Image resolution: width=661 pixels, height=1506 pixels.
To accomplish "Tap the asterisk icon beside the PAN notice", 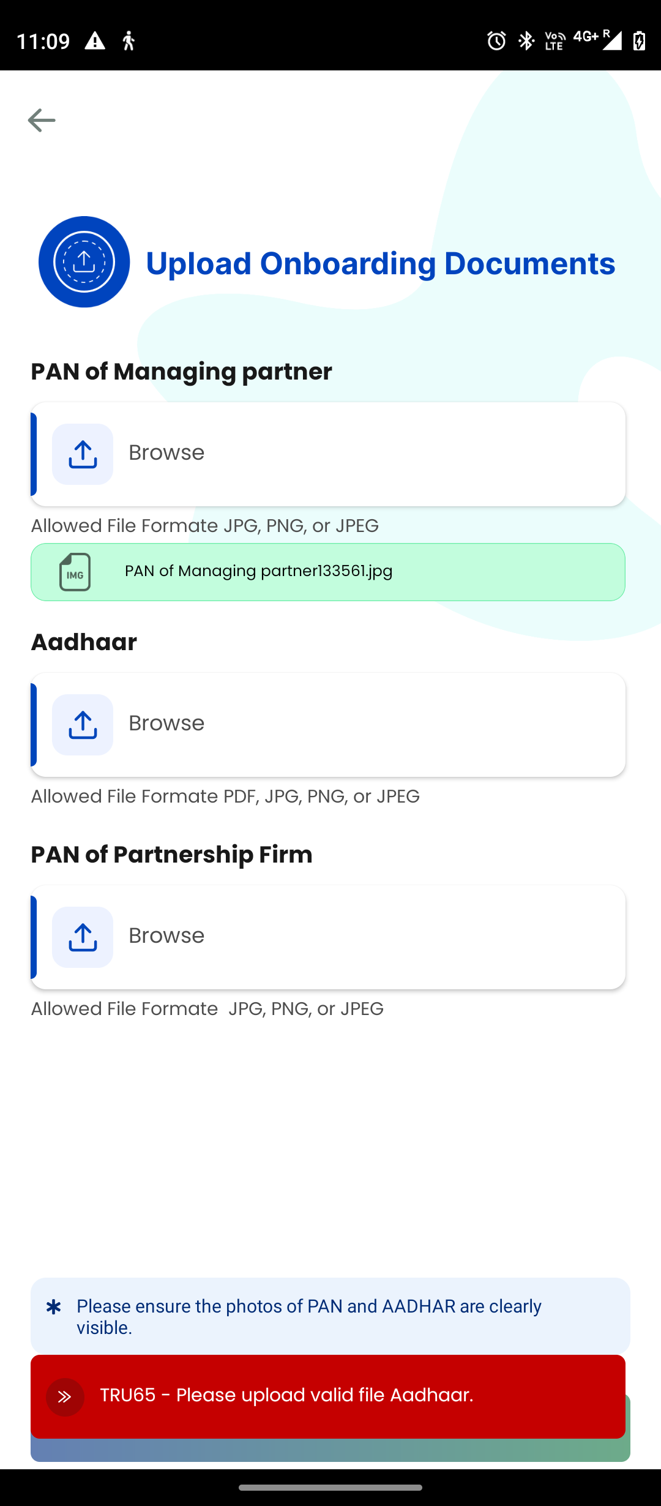I will coord(54,1307).
